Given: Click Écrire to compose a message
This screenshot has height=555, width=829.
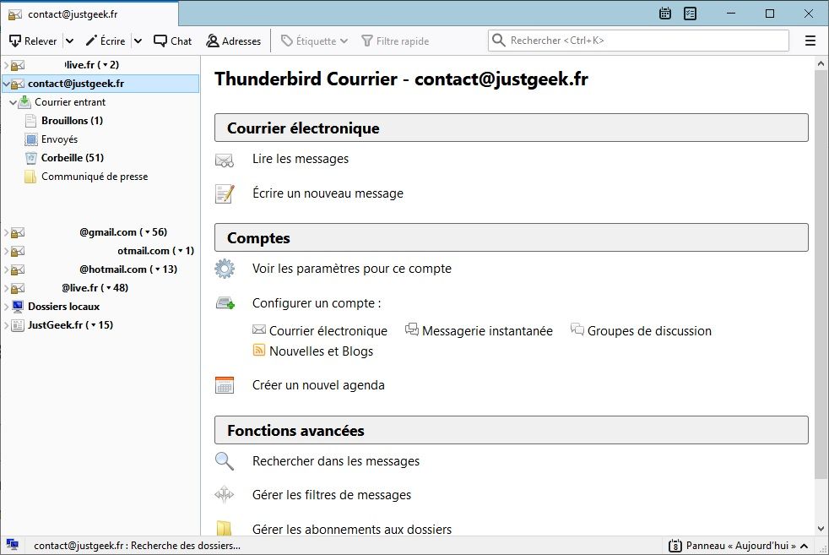Looking at the screenshot, I should point(106,41).
